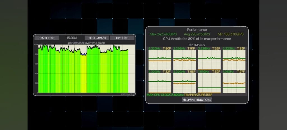Click the performance over time graph
Screen dimensions: 287x130
[x=84, y=68]
